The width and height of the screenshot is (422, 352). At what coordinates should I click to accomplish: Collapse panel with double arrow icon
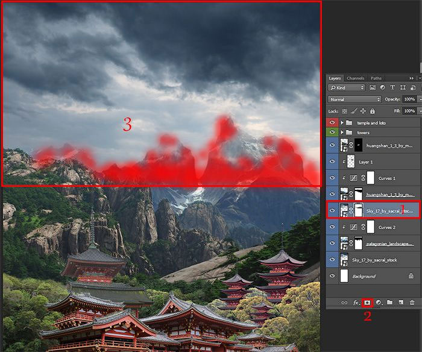coord(412,78)
